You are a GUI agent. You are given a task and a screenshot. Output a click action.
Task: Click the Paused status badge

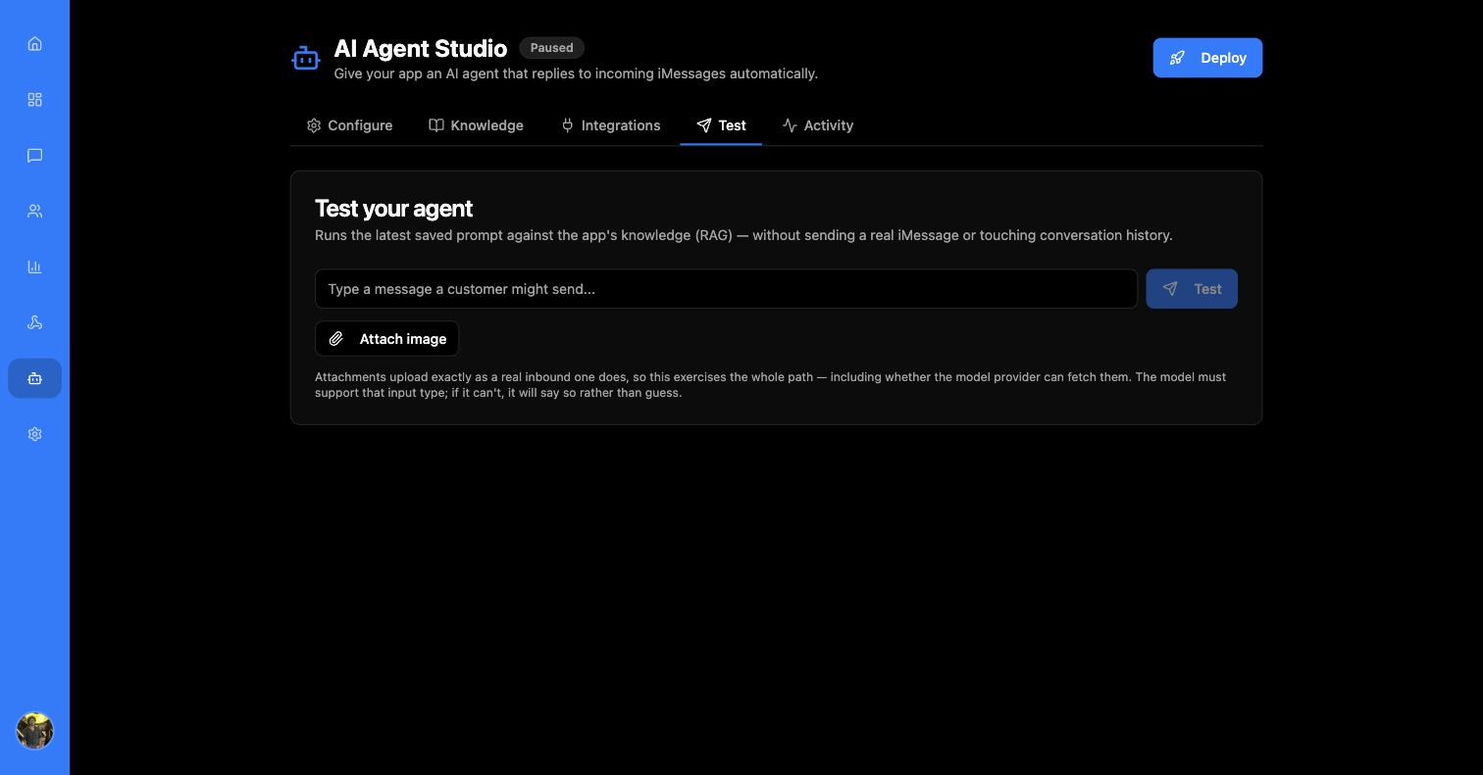tap(551, 48)
